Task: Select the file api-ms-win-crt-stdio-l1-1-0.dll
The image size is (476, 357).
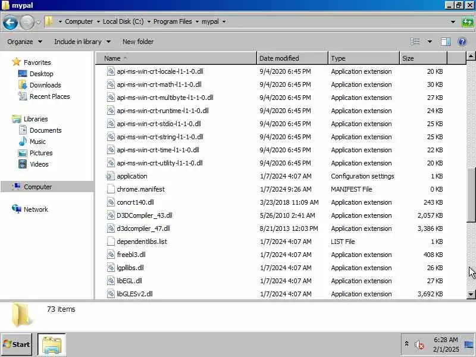Action: point(159,124)
